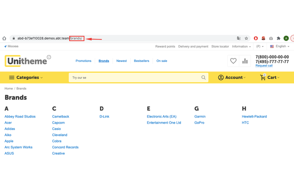The height and width of the screenshot is (194, 294).
Task: Open the red S extension icon
Action: click(263, 38)
